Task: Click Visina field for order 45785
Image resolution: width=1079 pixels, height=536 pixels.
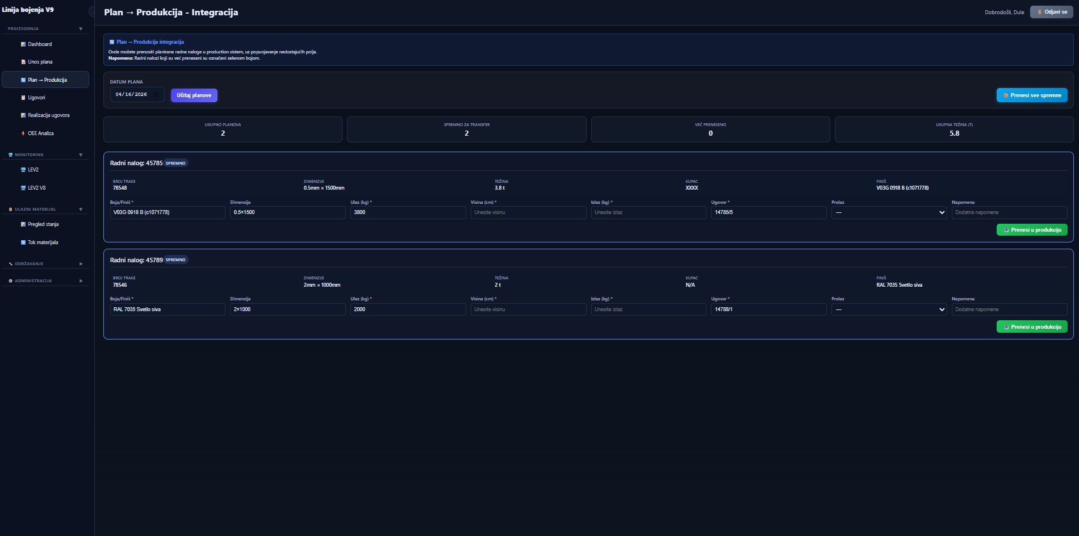Action: tap(528, 212)
